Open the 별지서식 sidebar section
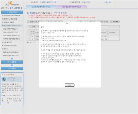This screenshot has width=138, height=114. pos(5,49)
